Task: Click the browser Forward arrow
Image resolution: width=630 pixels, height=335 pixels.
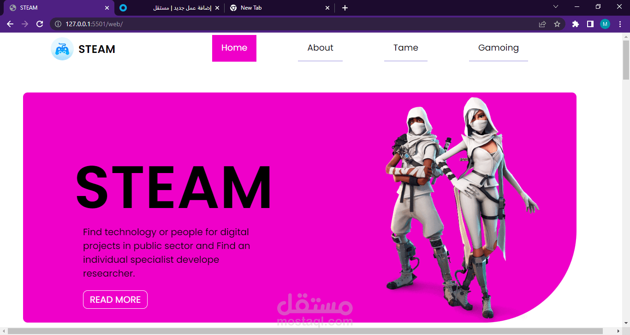Action: coord(25,24)
